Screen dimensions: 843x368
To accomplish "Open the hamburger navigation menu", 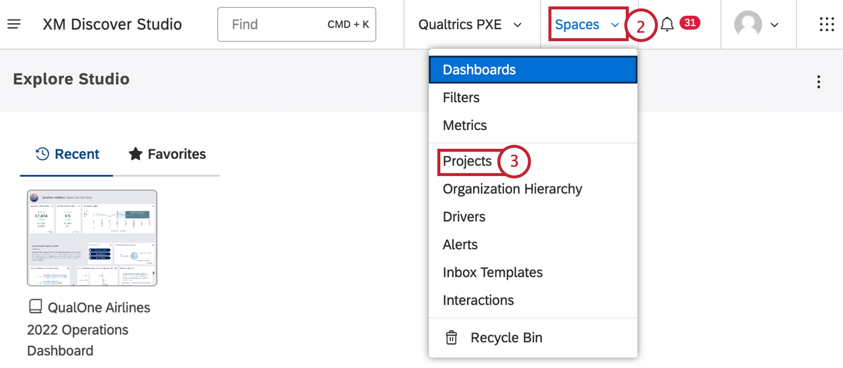I will pos(14,24).
